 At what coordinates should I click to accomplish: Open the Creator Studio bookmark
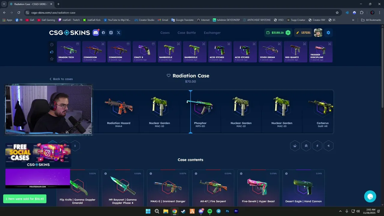coord(144,20)
